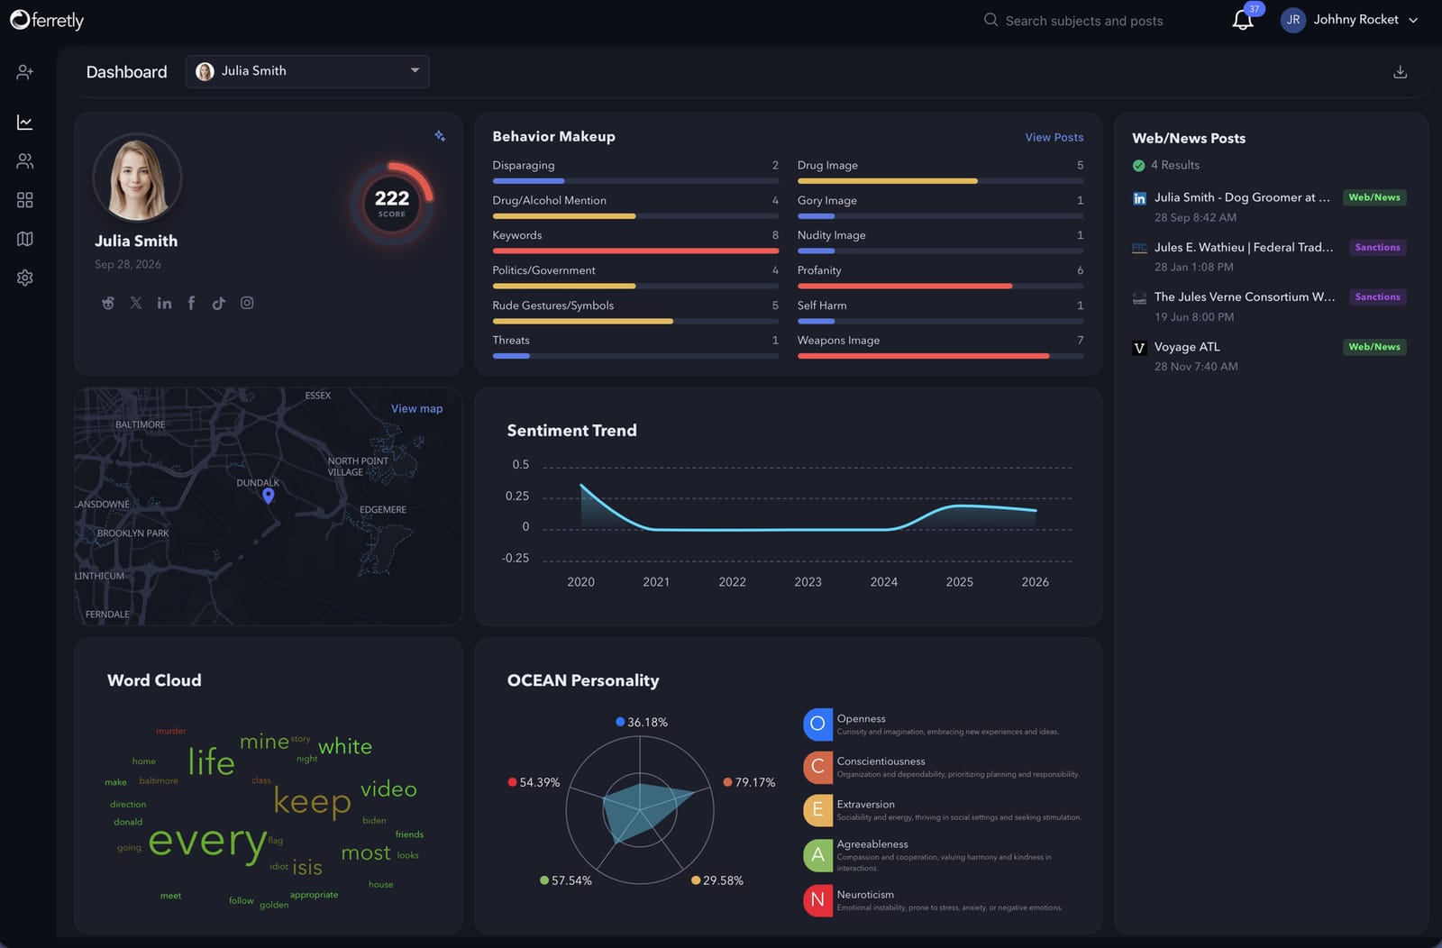Click the Neuroticism N badge
The image size is (1442, 948).
click(x=817, y=899)
